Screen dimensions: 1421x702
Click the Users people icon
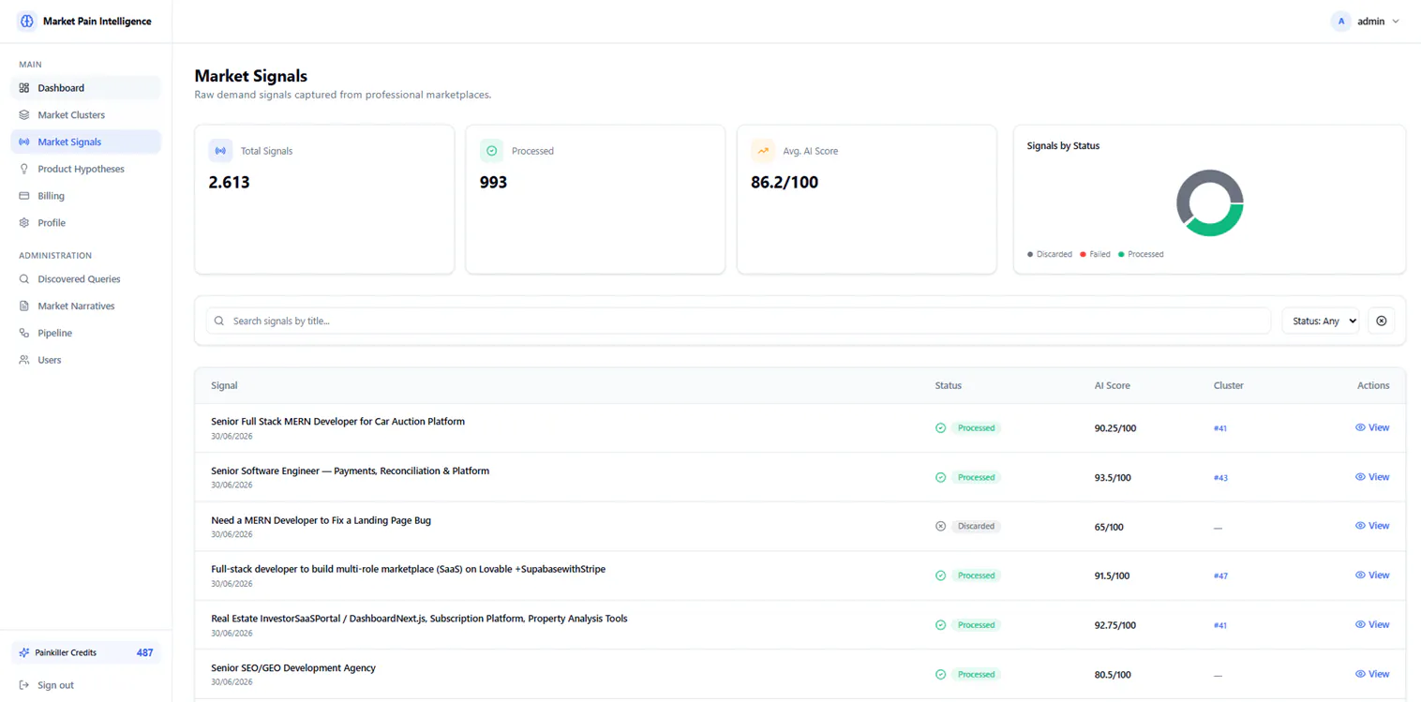[x=24, y=360]
